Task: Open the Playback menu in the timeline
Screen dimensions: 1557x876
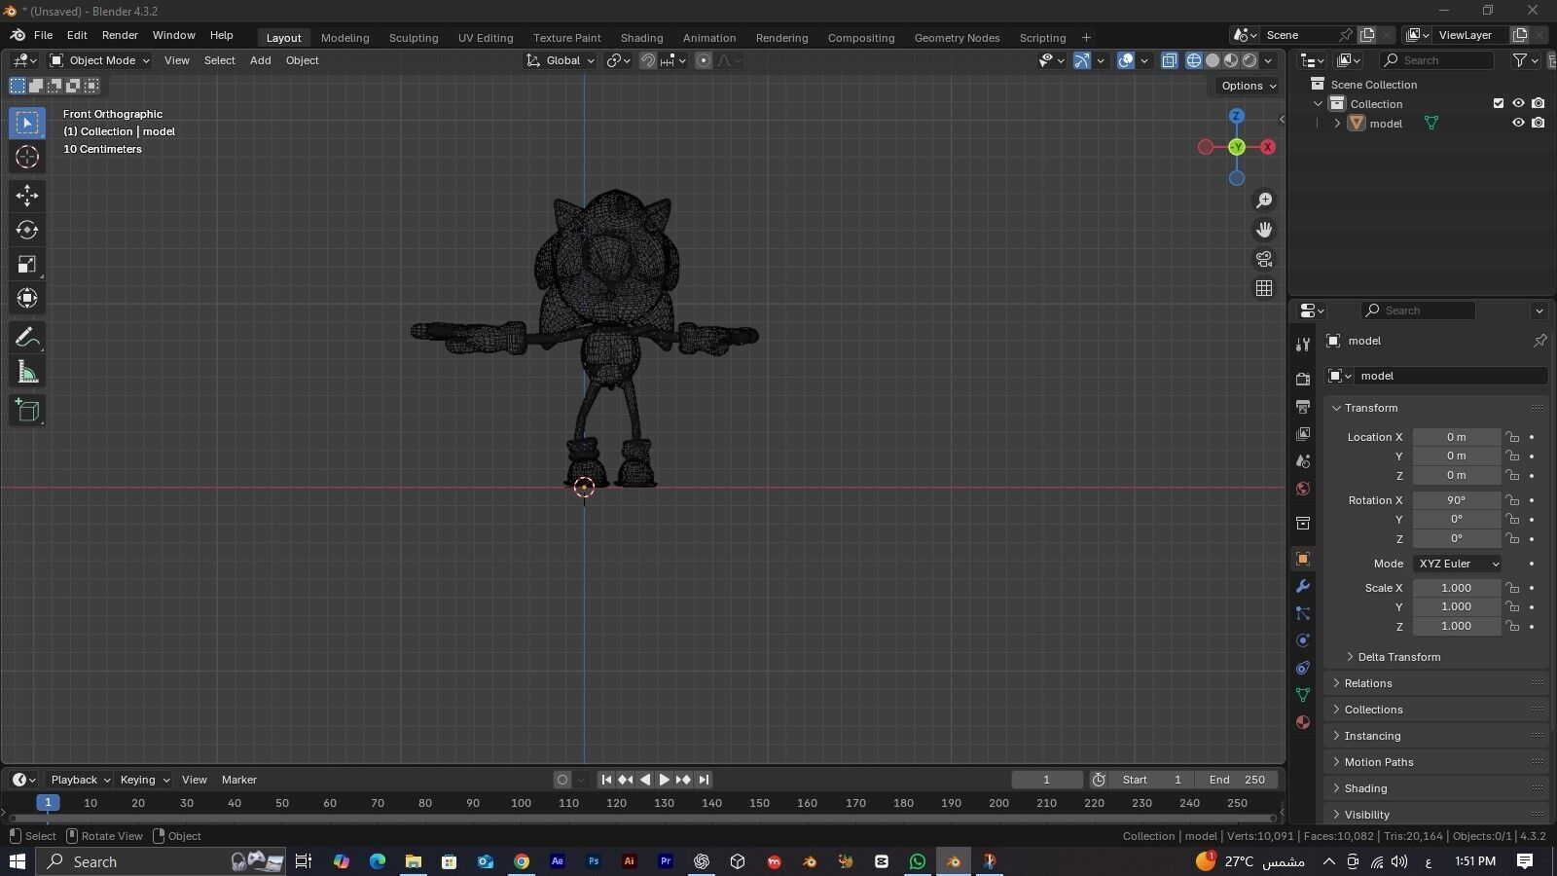Action: (80, 780)
